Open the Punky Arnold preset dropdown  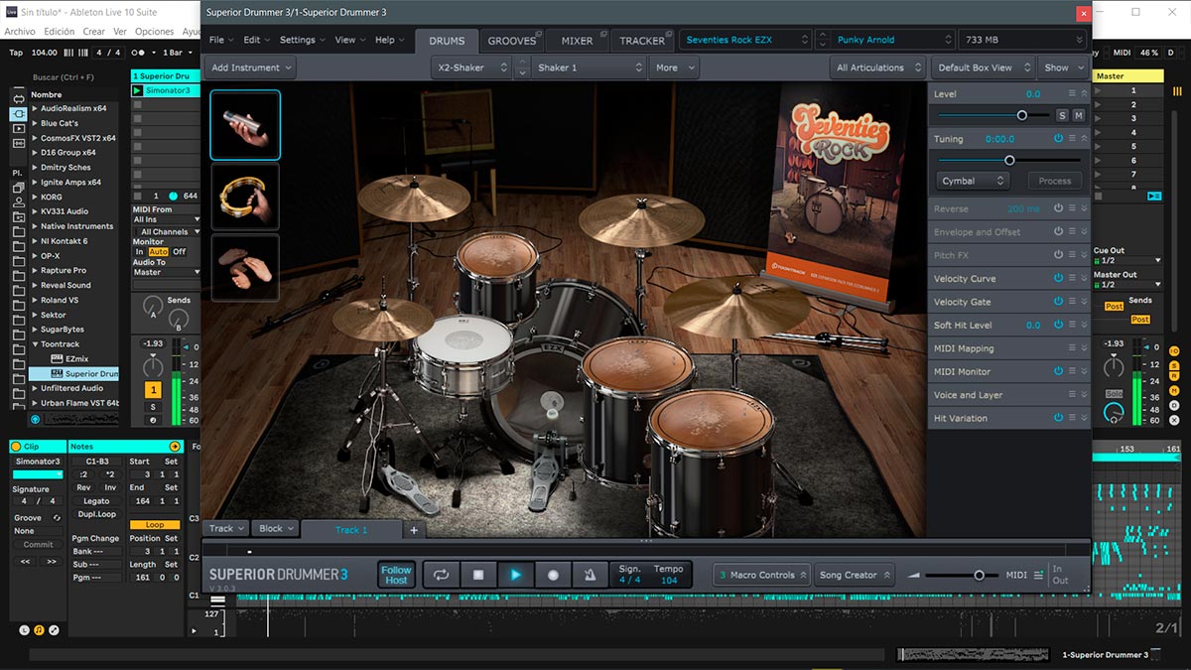884,40
